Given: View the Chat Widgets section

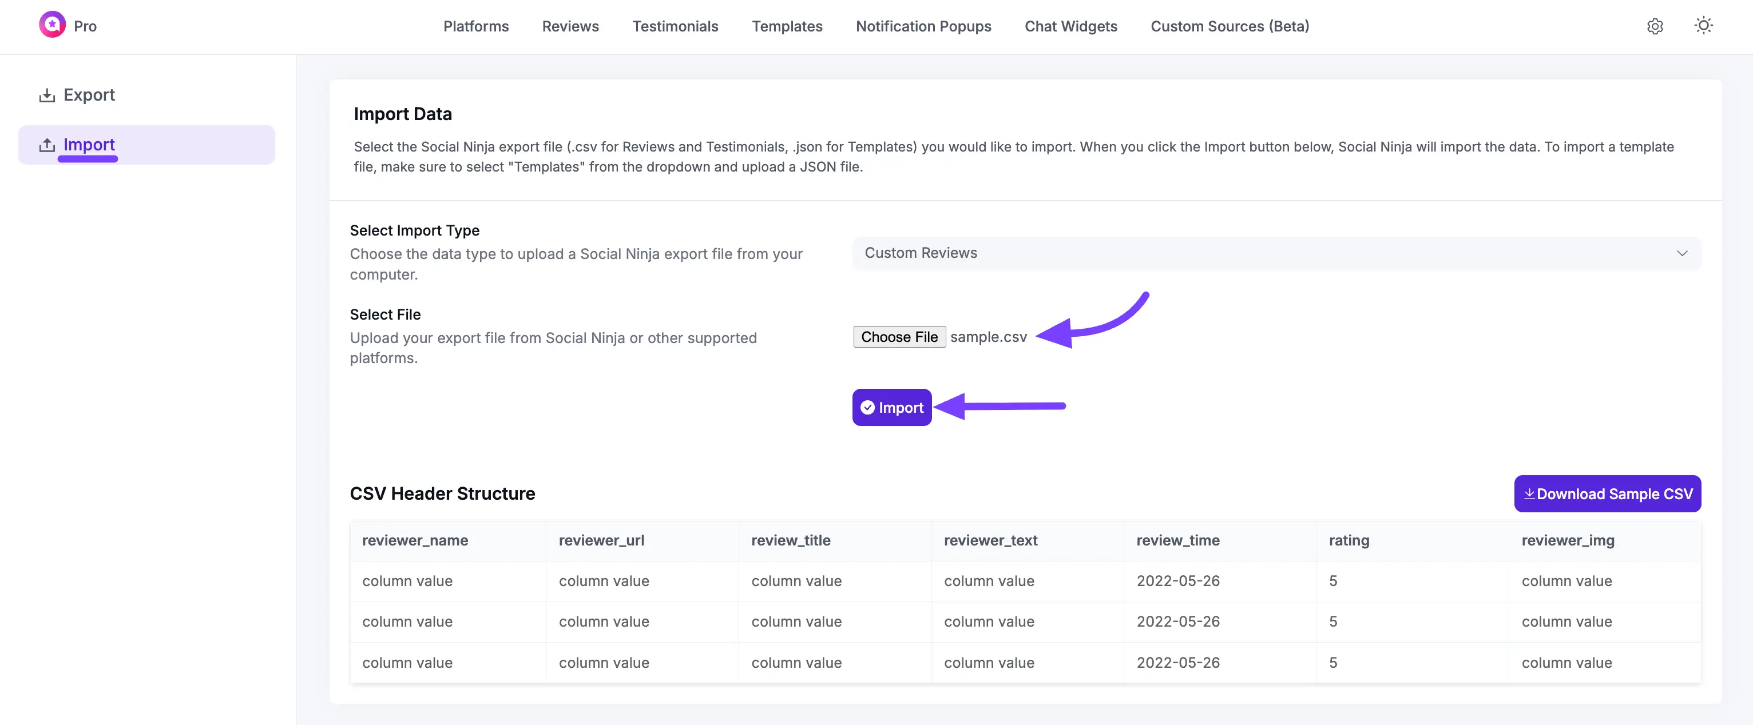Looking at the screenshot, I should 1070,26.
